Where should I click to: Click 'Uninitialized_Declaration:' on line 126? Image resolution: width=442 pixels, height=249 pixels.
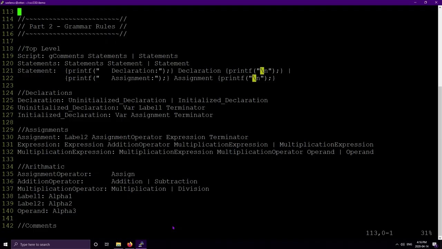tap(68, 108)
